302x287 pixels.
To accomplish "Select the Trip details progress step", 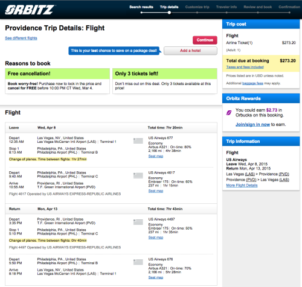I will [x=169, y=7].
